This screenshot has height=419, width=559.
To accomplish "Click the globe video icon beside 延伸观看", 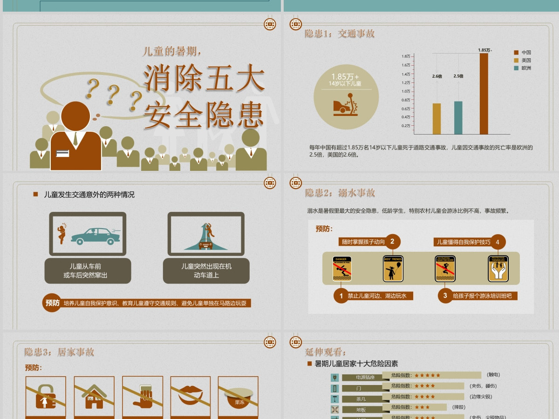I will coord(295,342).
